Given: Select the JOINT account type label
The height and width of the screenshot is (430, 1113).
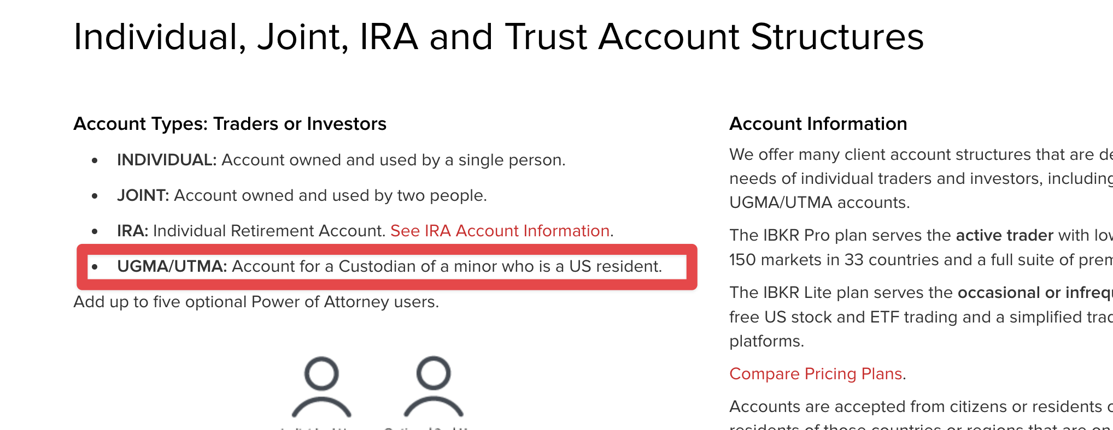Looking at the screenshot, I should tap(143, 195).
